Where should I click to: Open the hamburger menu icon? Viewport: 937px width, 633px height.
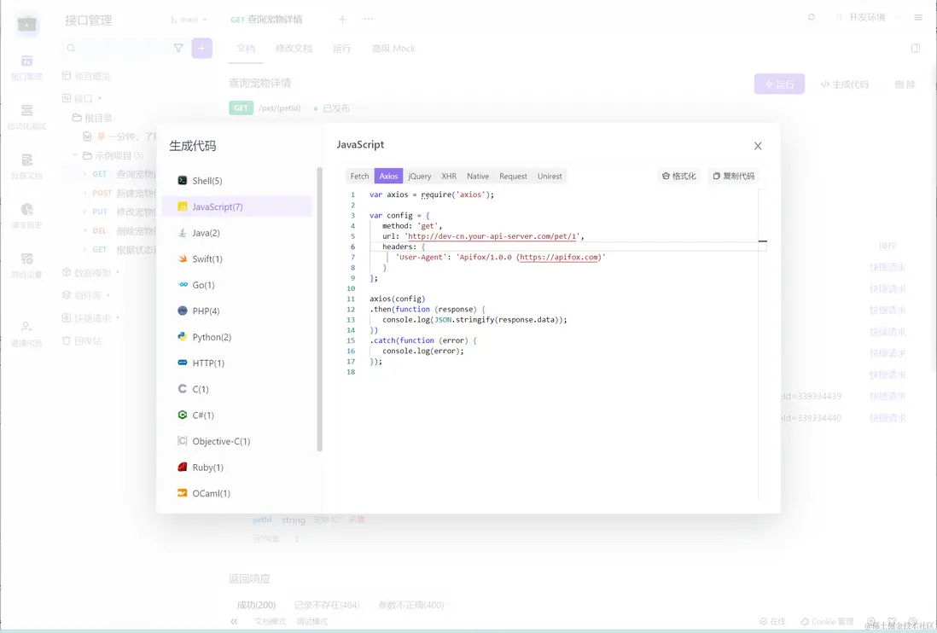(918, 18)
